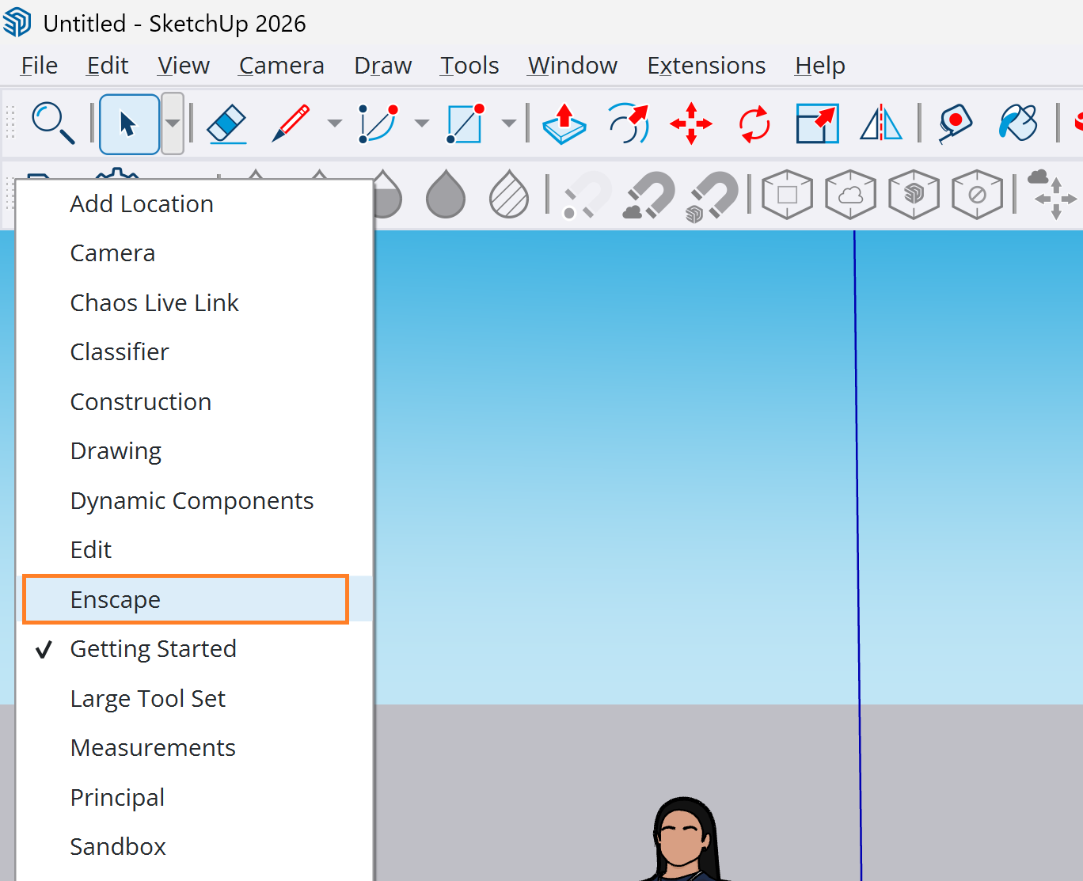Choose Edit in the toolbar list
The width and height of the screenshot is (1083, 881).
click(x=194, y=550)
